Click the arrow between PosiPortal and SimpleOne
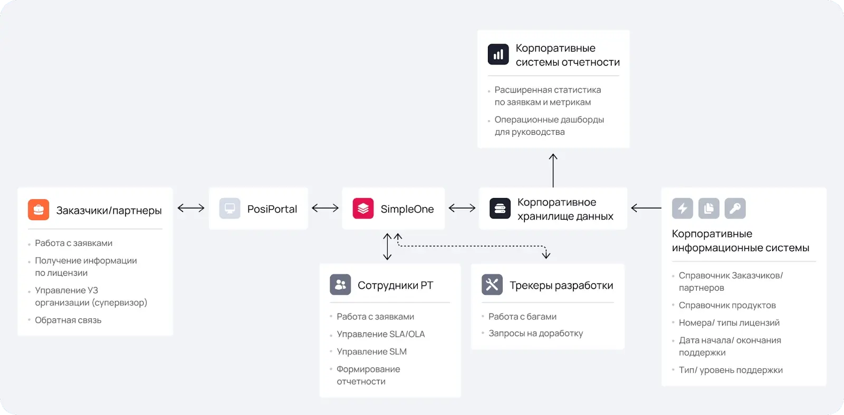Image resolution: width=844 pixels, height=415 pixels. 325,208
